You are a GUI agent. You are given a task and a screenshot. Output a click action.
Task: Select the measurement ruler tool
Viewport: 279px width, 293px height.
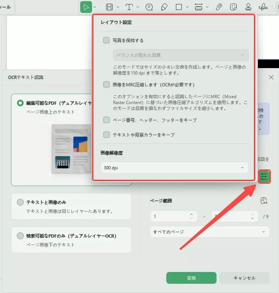pos(198,7)
